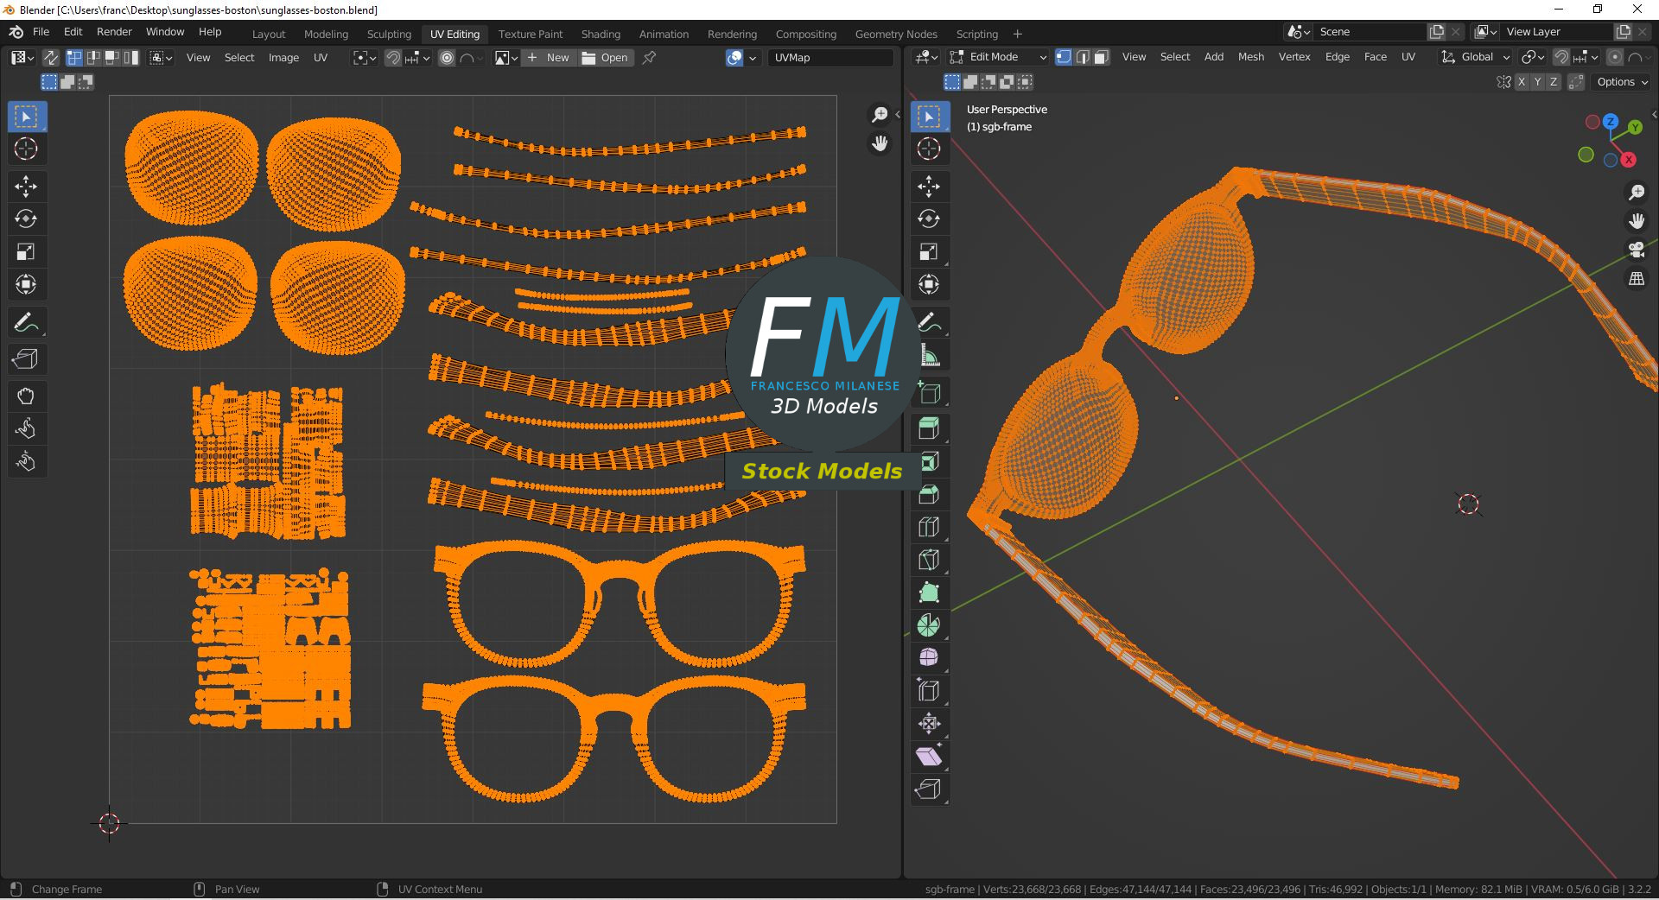Toggle UV sync selection
Image resolution: width=1659 pixels, height=900 pixels.
51,58
